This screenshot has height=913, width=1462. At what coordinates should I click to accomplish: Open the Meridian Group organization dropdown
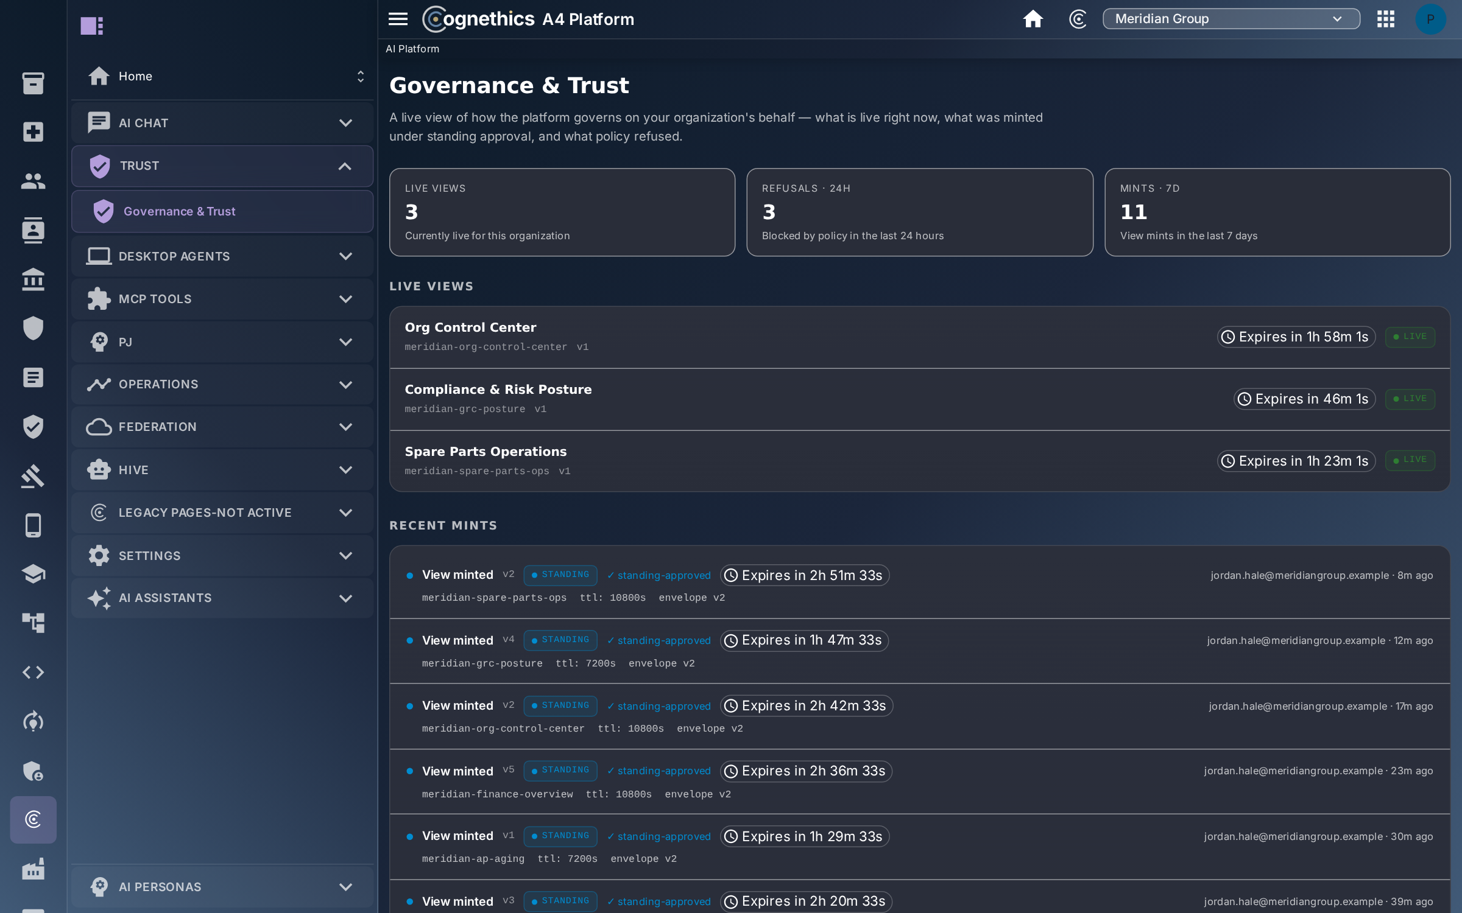click(1231, 19)
